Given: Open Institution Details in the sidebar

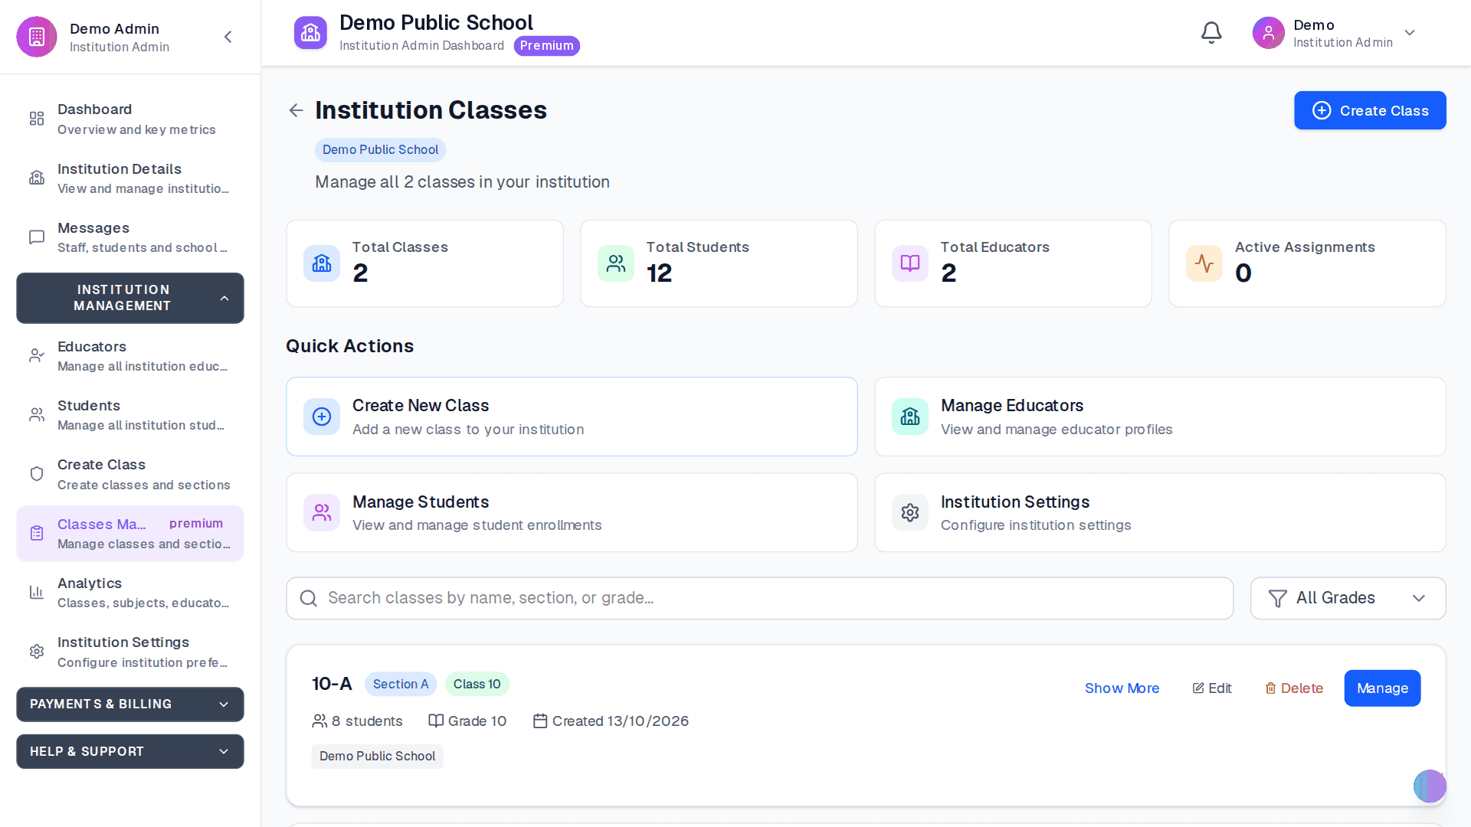Looking at the screenshot, I should [x=130, y=178].
